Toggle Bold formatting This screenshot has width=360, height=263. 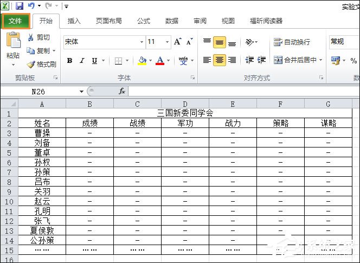pyautogui.click(x=69, y=61)
